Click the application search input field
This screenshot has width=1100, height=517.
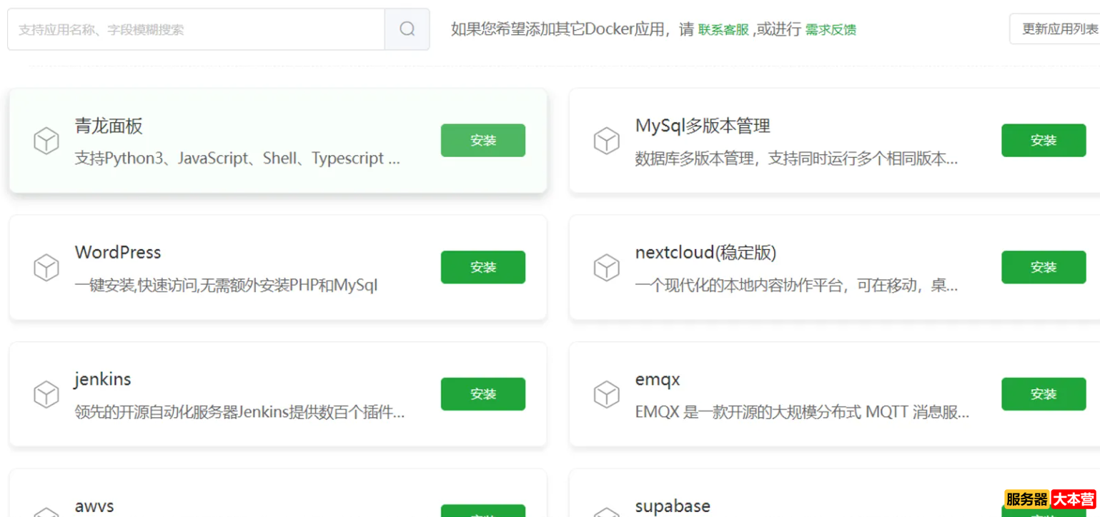pyautogui.click(x=193, y=29)
